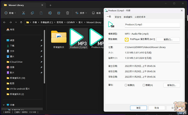
Task: Open 新增資料夾 (30) in sidebar
Action: (x=16, y=78)
